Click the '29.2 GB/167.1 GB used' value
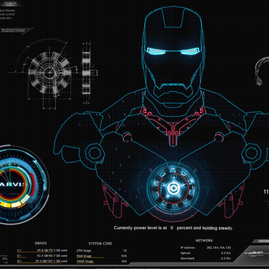Image resolution: width=269 pixels, height=269 pixels. pyautogui.click(x=51, y=261)
